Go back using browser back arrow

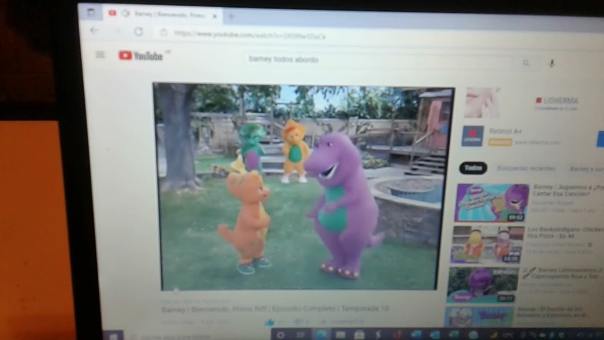[x=94, y=30]
